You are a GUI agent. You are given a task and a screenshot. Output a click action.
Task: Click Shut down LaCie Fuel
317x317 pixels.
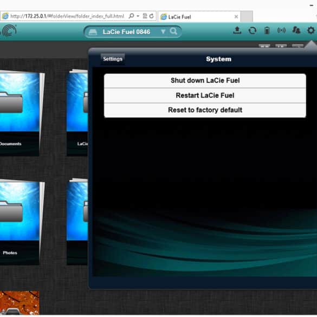point(205,81)
